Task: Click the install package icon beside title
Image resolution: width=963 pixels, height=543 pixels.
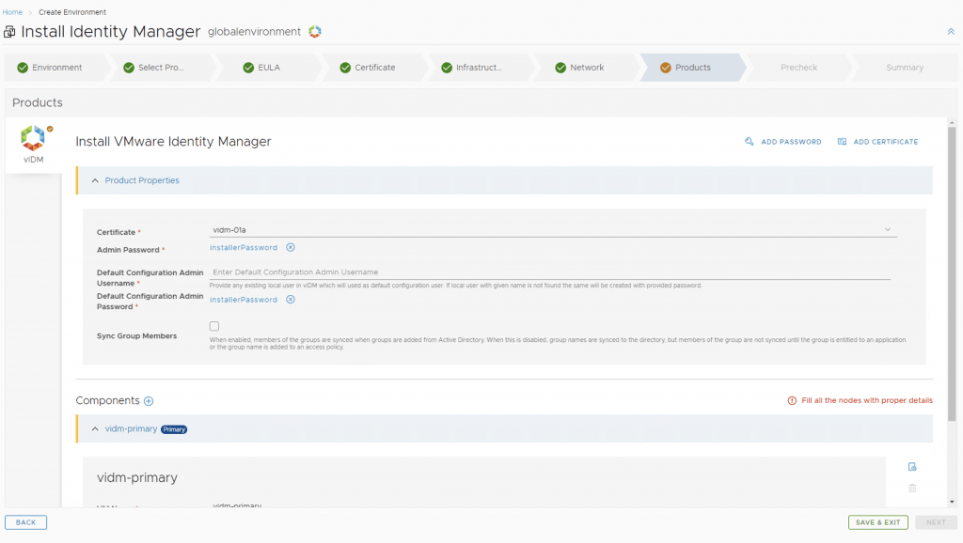Action: [9, 32]
